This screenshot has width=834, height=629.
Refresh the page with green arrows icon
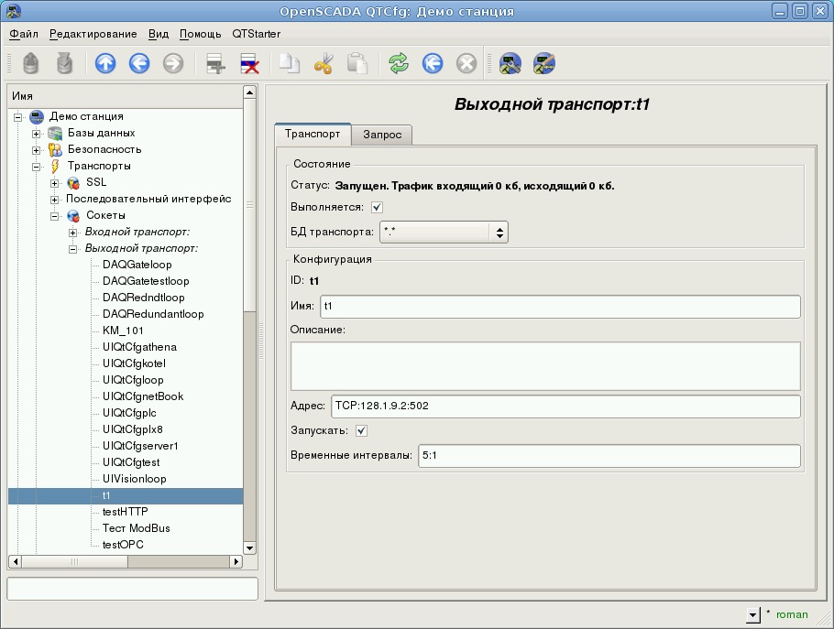tap(399, 64)
